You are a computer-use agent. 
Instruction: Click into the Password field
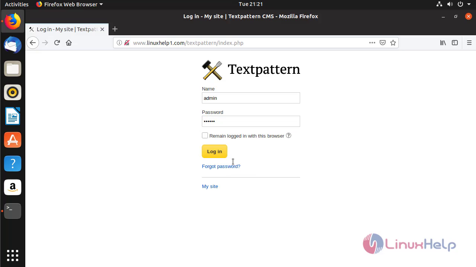[x=251, y=121]
